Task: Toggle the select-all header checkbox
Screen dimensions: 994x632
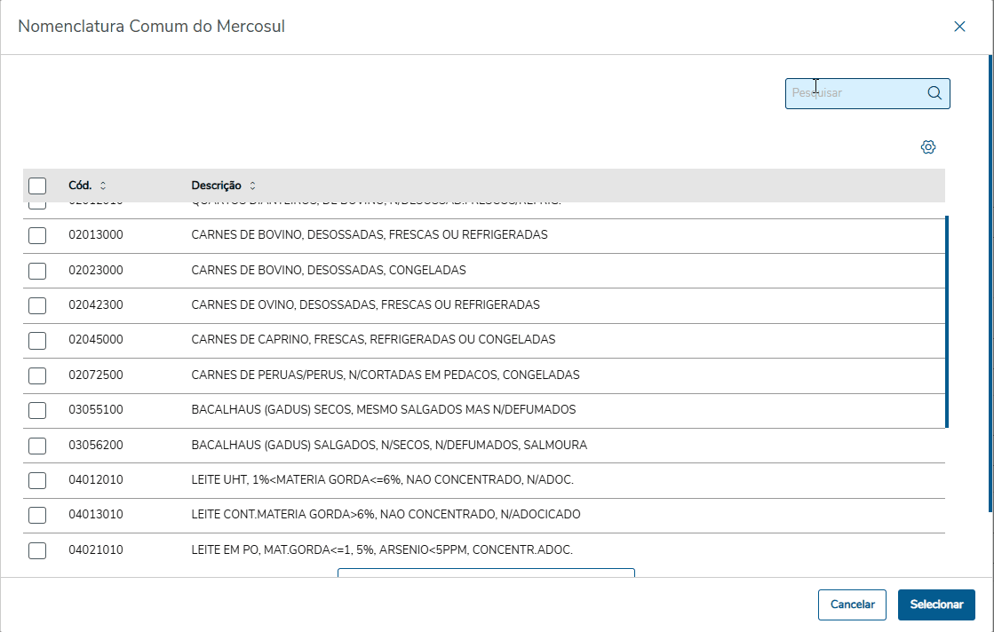Action: point(37,186)
